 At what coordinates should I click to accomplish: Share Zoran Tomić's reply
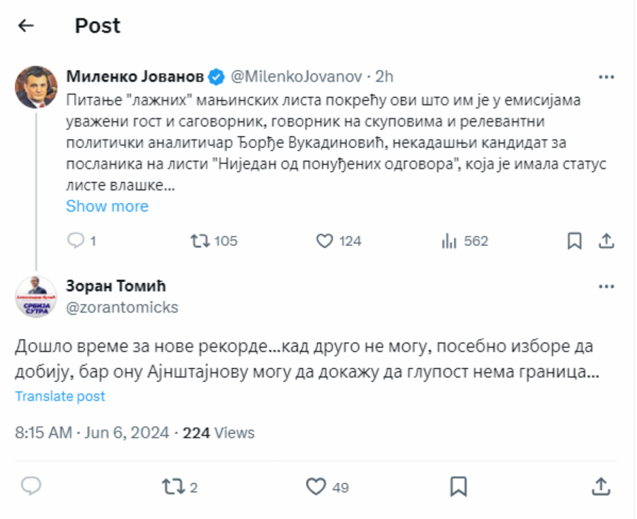(600, 486)
